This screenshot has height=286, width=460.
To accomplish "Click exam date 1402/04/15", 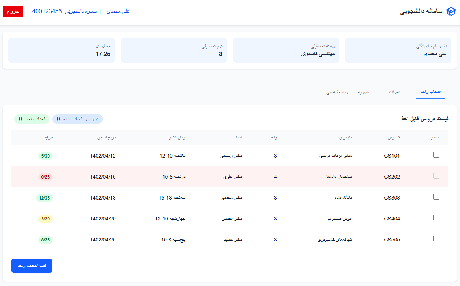I will [103, 177].
